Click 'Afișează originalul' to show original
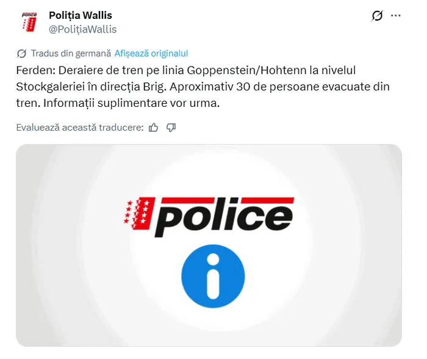Image resolution: width=427 pixels, height=359 pixels. [x=151, y=54]
